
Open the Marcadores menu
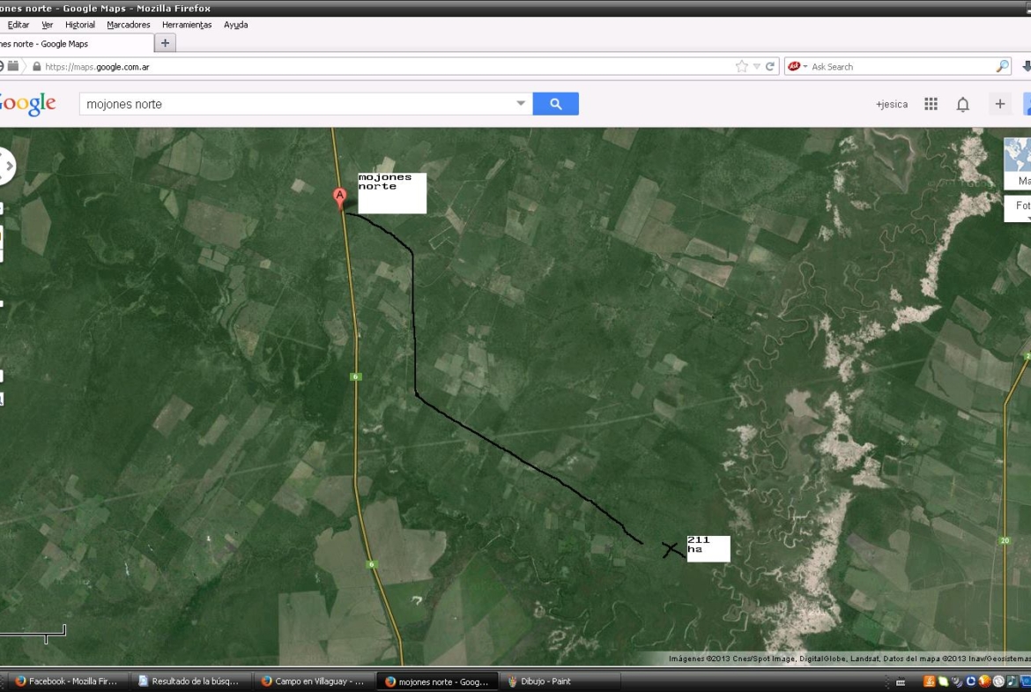129,25
